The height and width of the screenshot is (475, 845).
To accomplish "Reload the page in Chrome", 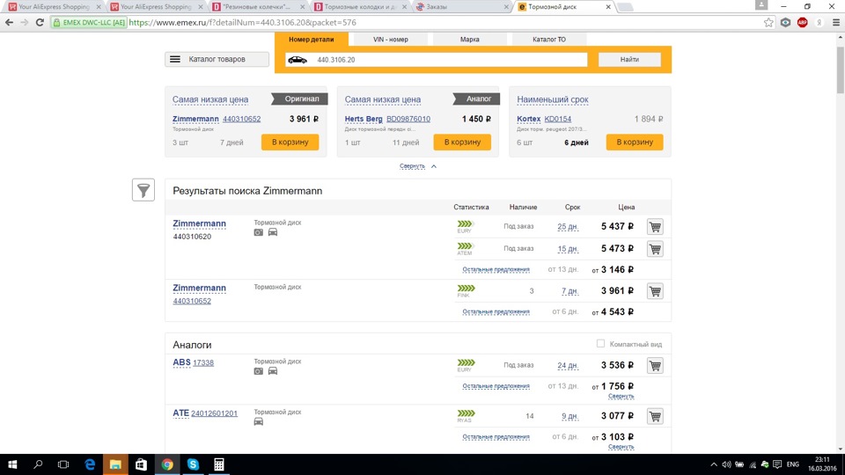I will point(40,23).
